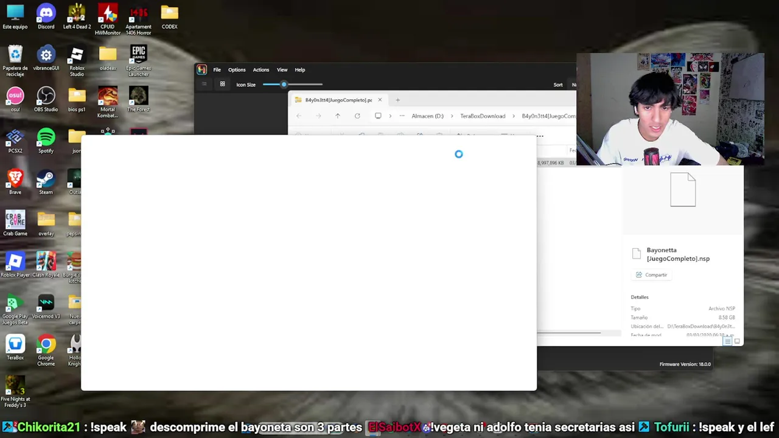Image resolution: width=779 pixels, height=438 pixels.
Task: Adjust the Icon Size slider handle
Action: pyautogui.click(x=284, y=85)
